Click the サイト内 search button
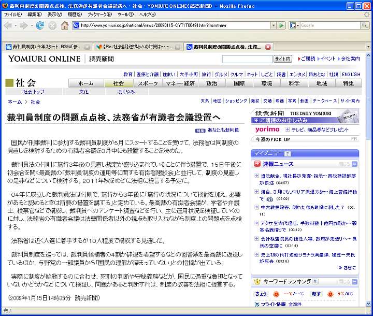The height and width of the screenshot is (316, 373). 282,59
